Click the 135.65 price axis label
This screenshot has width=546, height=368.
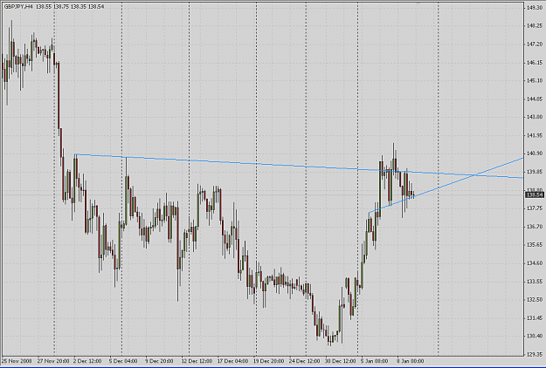535,245
